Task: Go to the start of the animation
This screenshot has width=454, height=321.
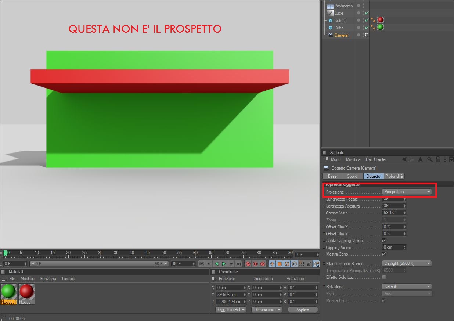Action: click(202, 264)
